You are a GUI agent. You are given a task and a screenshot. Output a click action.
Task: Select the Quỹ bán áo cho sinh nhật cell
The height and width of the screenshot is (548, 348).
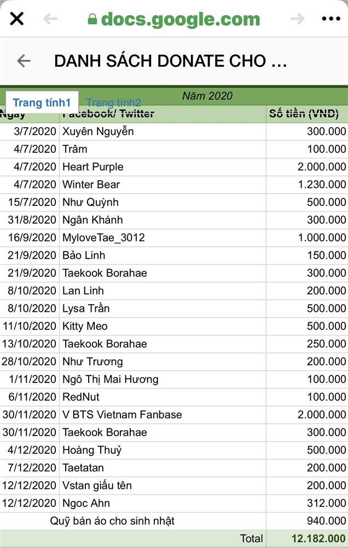click(x=112, y=521)
